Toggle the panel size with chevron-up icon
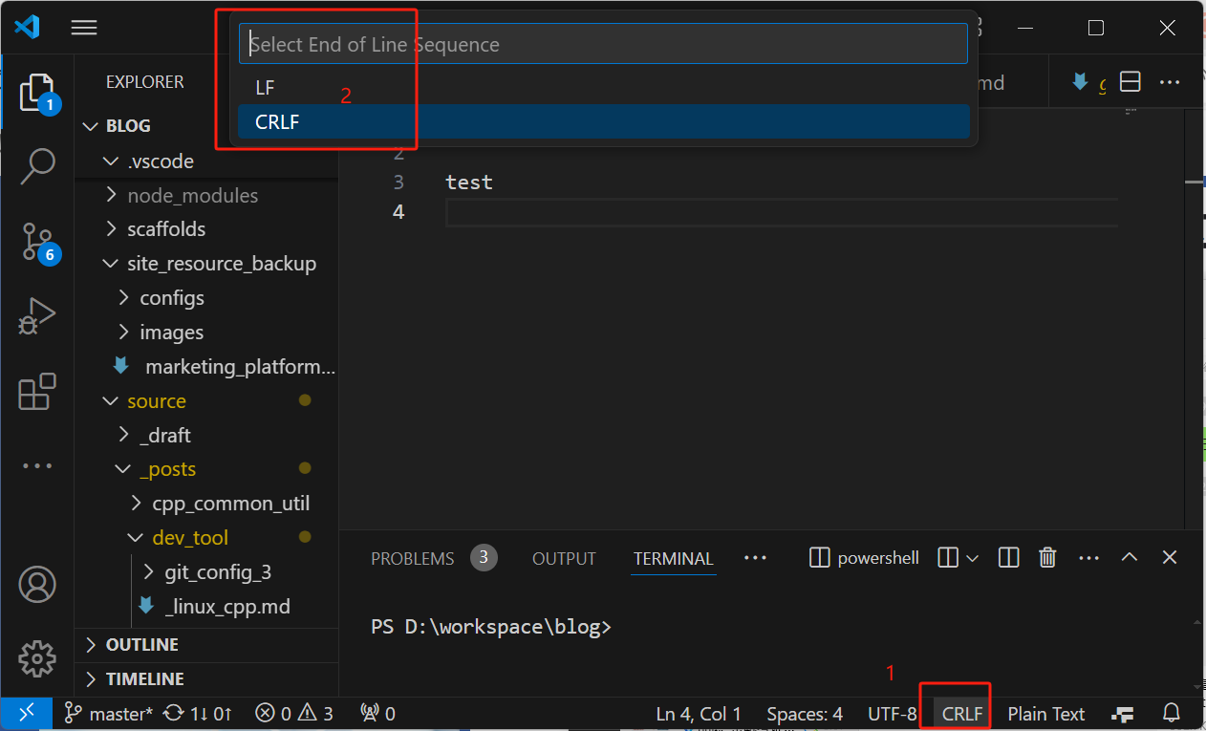Viewport: 1206px width, 731px height. click(1130, 558)
